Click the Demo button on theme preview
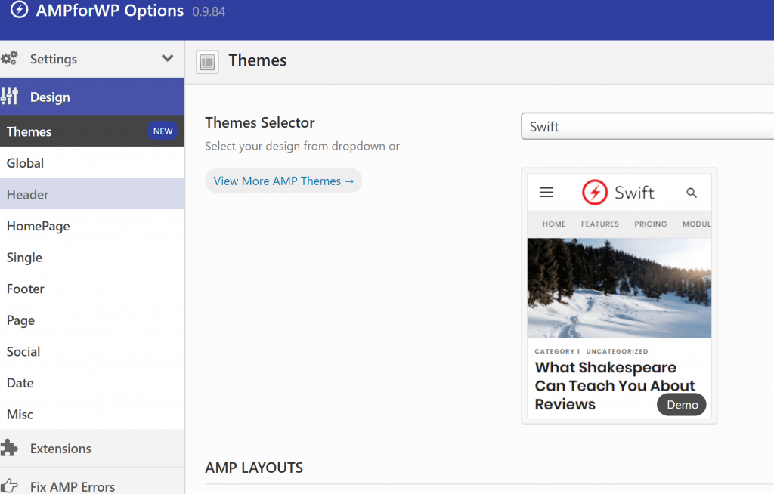 682,405
